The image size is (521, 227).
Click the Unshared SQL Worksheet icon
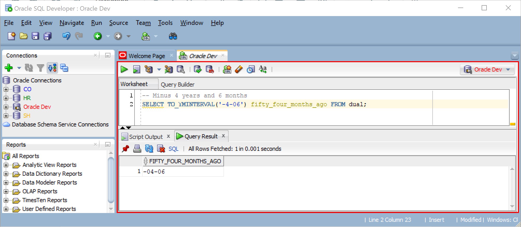227,69
